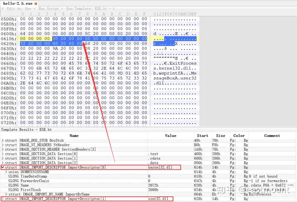Click the ExitProcess comment cell
Screen dimensions: 297x202
coord(260,194)
